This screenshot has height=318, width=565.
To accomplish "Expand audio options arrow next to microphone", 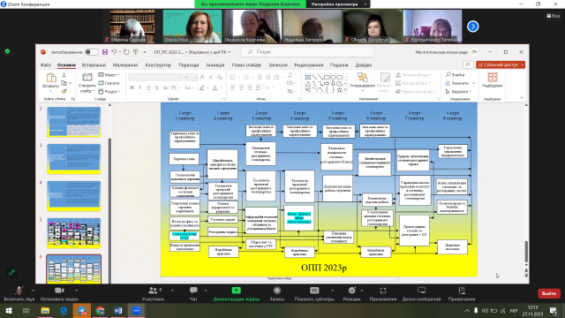I will click(x=33, y=291).
